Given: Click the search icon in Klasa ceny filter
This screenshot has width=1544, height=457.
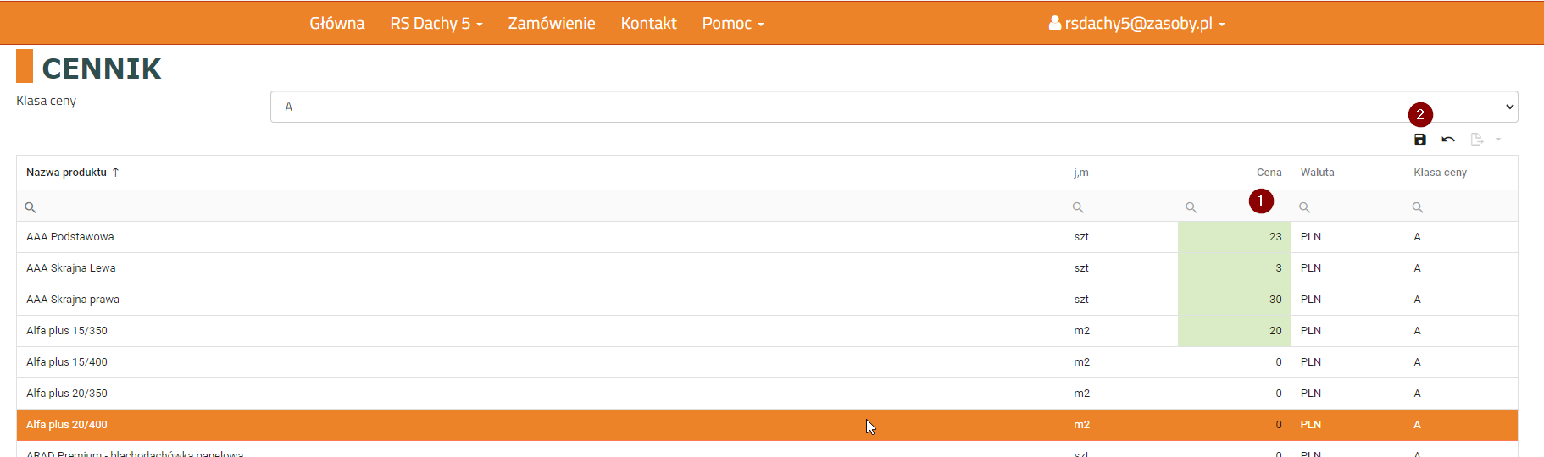Looking at the screenshot, I should [x=1418, y=207].
